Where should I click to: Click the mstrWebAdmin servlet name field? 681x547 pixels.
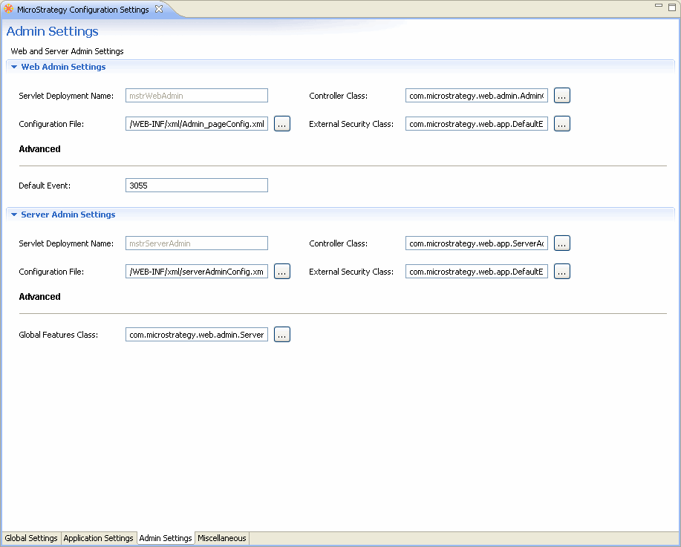[197, 96]
